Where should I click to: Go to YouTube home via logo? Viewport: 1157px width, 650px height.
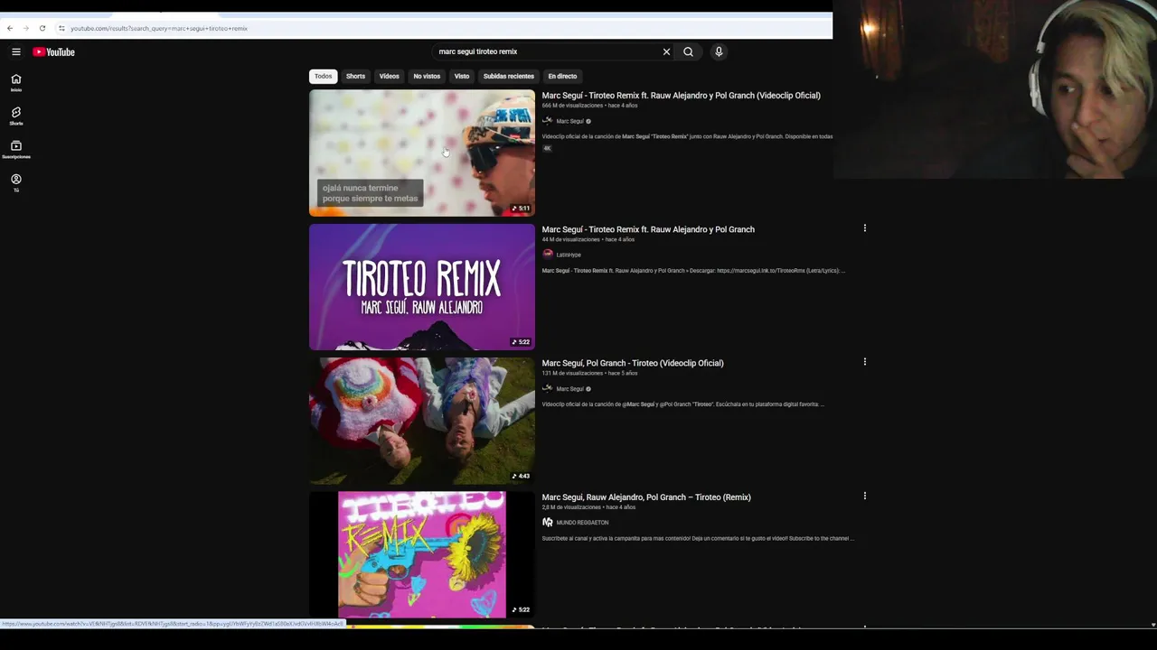click(53, 51)
